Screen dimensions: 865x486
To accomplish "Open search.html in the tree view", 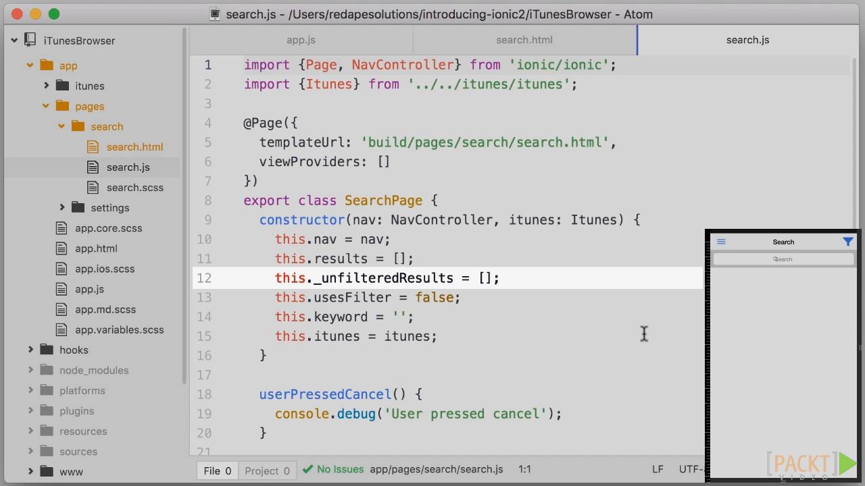I will (134, 146).
